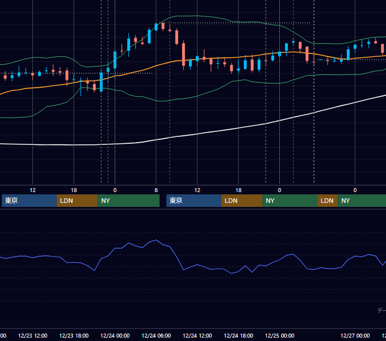Screen dimensions: 386x341
Task: Click the hour label 6 on the time axis
Action: 156,190
